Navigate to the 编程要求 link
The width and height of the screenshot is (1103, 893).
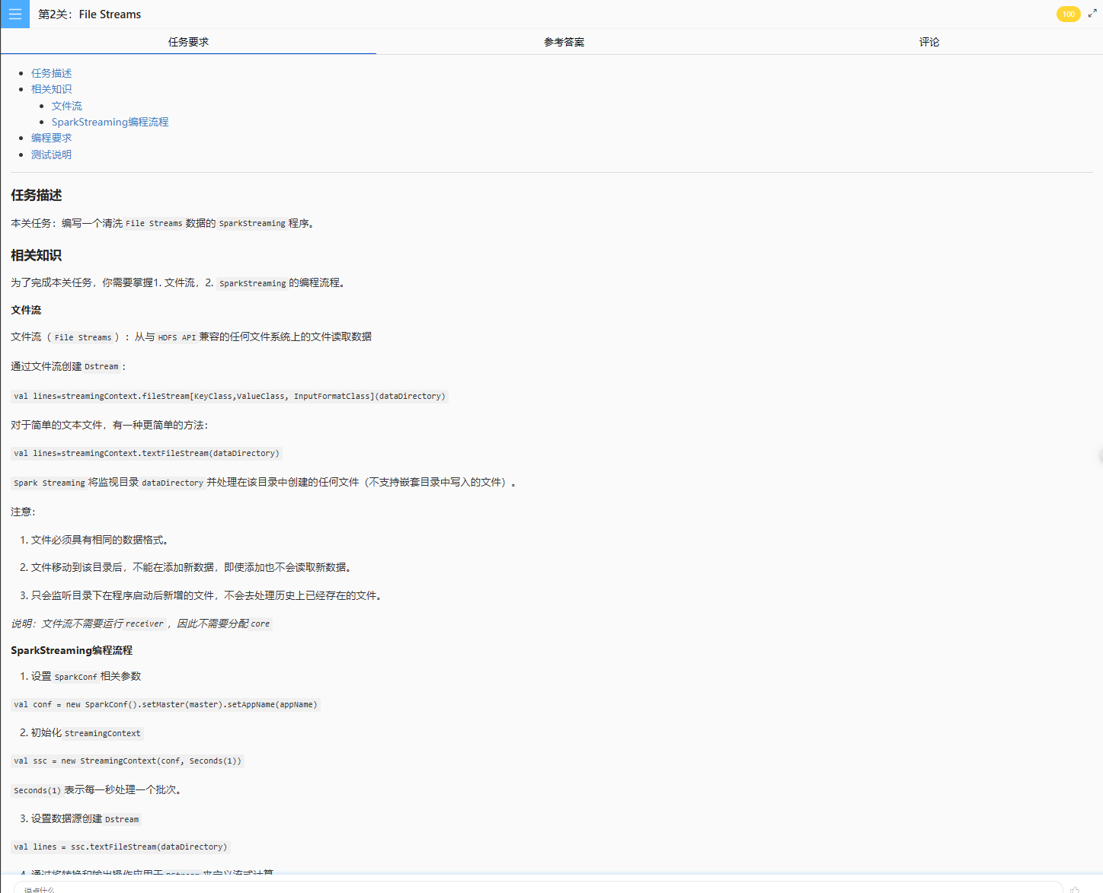pos(51,138)
